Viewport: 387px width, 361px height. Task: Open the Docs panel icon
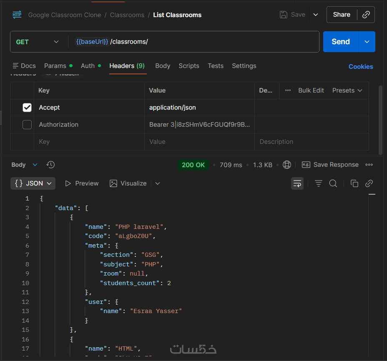pyautogui.click(x=15, y=66)
